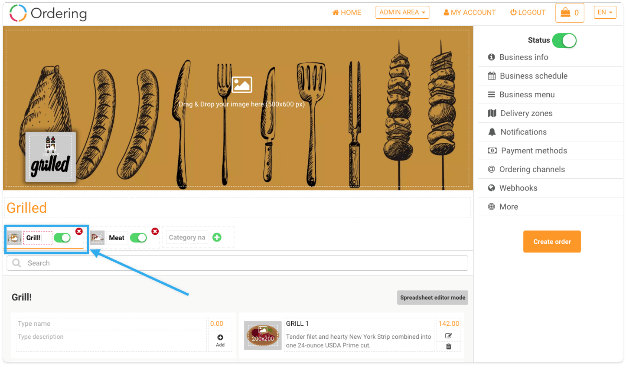
Task: Click the trash icon for GRILL 1
Action: [449, 347]
